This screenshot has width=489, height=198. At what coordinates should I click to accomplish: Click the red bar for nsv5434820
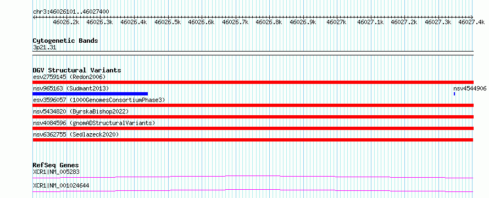pyautogui.click(x=253, y=117)
